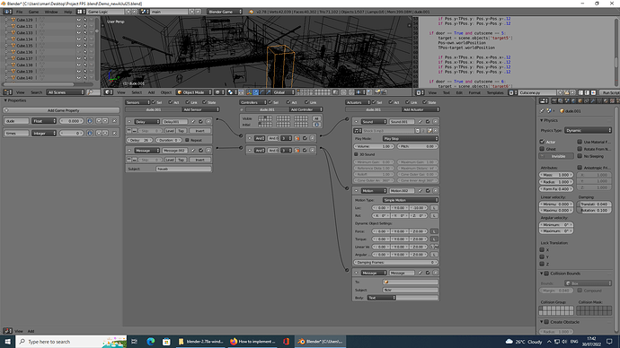This screenshot has width=620, height=348.
Task: Click the Add Game Property button
Action: click(x=62, y=110)
